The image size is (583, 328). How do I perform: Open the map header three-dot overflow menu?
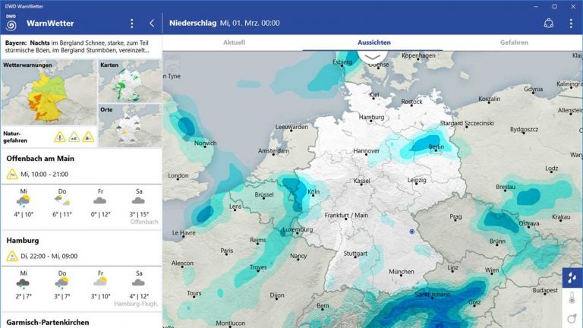pyautogui.click(x=571, y=23)
